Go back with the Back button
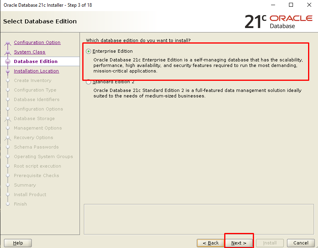This screenshot has width=318, height=248. (211, 243)
